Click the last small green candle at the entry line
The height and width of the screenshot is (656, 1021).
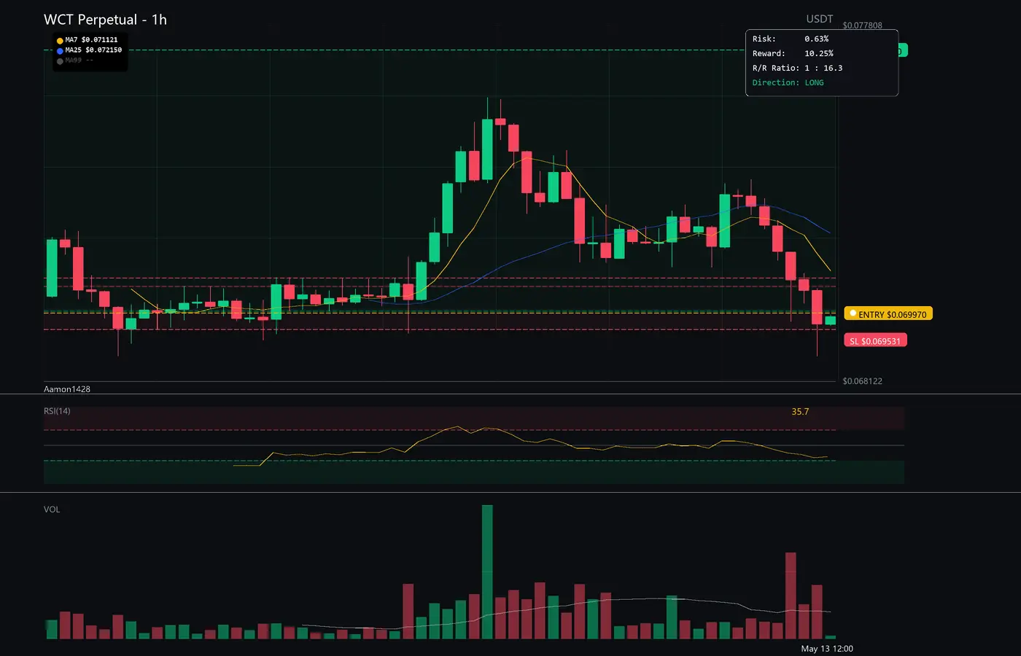click(x=830, y=320)
